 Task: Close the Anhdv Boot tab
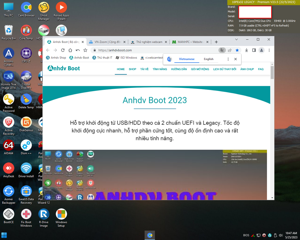[83, 42]
